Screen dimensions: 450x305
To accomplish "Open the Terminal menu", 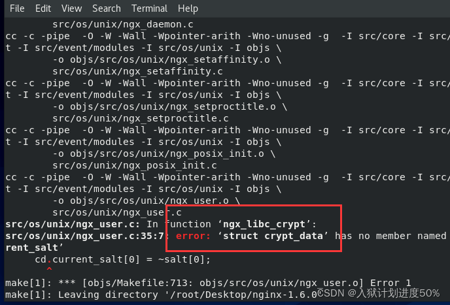I will coord(149,8).
